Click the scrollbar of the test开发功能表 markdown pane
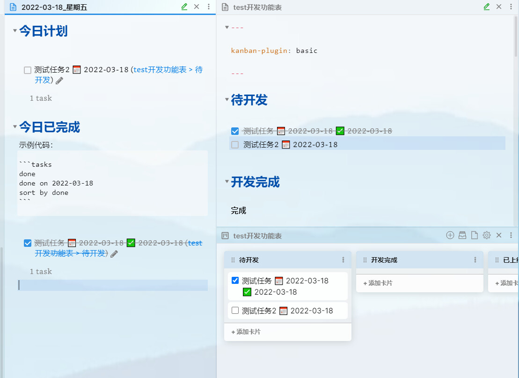519x378 pixels. coord(516,37)
